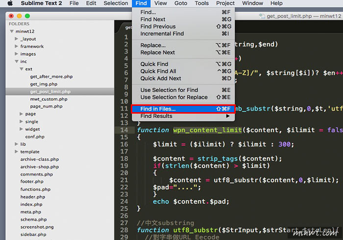Screen dimensions: 343x240
Task: Open the Goto menu
Action: [x=181, y=3]
